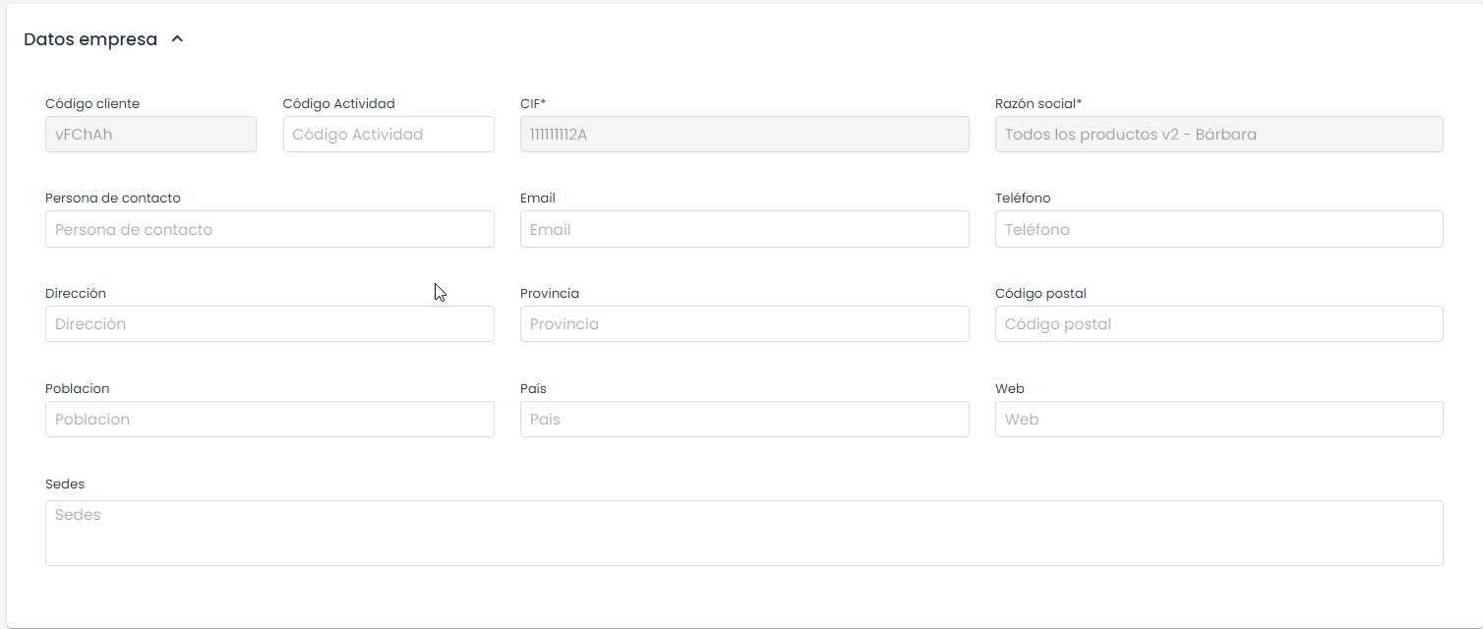Select the Web input box

click(1218, 420)
